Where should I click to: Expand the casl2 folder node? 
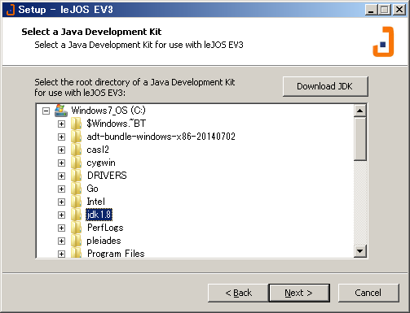pyautogui.click(x=61, y=150)
